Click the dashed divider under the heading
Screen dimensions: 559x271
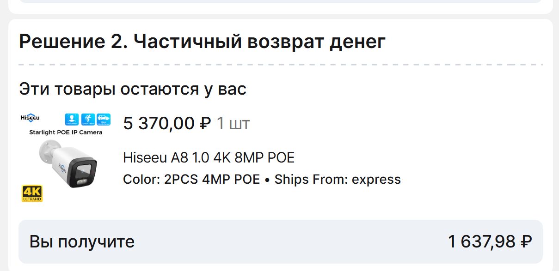coord(280,65)
